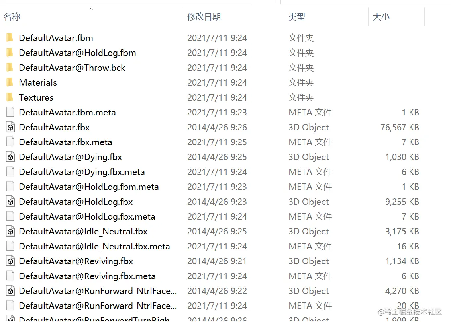Screen dimensions: 451x325
Task: Click the DefaultAvatar.fbm.meta file icon
Action: coord(10,112)
